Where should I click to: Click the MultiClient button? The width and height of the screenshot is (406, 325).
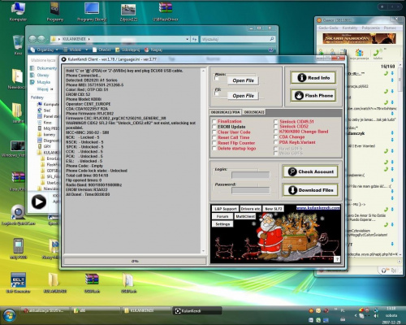point(245,216)
